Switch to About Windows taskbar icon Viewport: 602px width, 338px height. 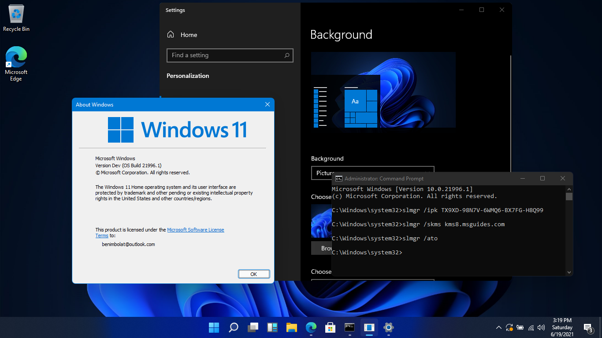coord(369,327)
